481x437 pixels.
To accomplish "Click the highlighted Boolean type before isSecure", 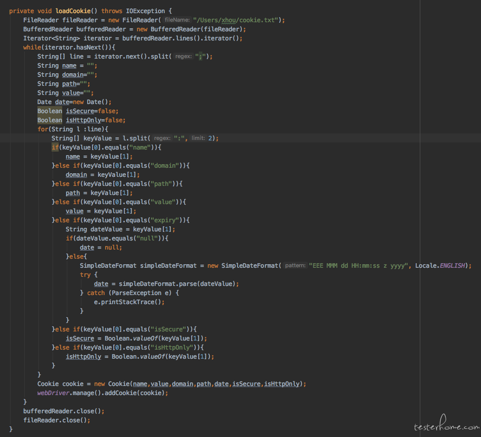I will (50, 111).
